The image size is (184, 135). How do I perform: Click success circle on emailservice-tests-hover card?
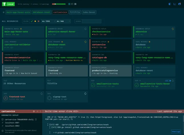(137, 85)
